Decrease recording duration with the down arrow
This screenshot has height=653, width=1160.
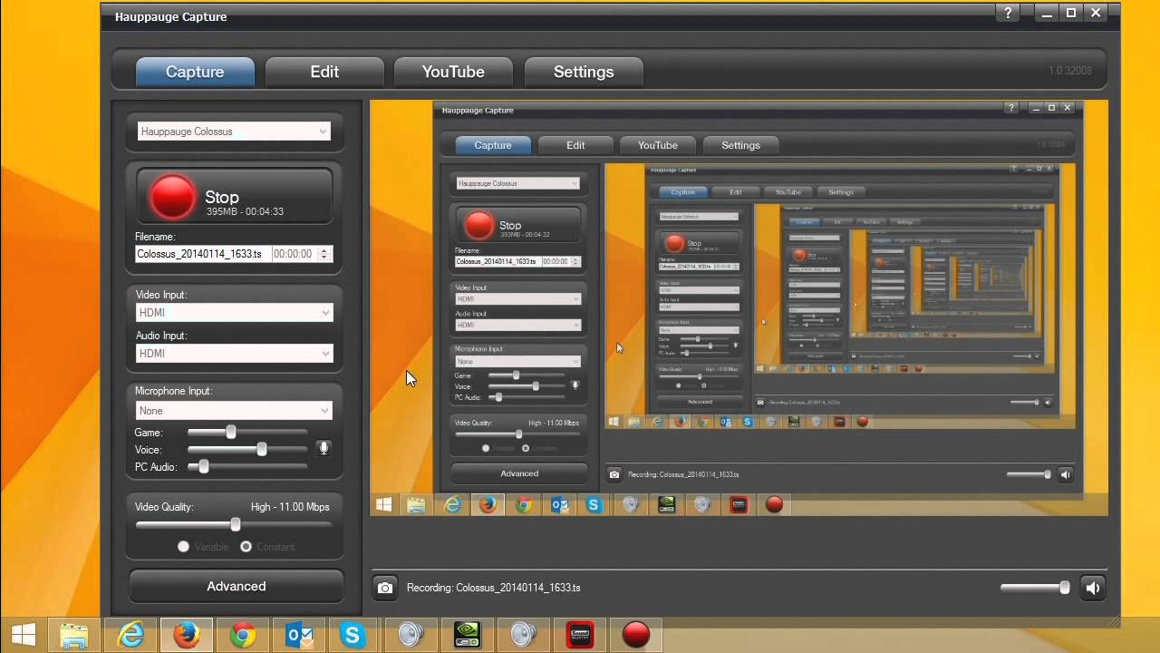pyautogui.click(x=324, y=258)
